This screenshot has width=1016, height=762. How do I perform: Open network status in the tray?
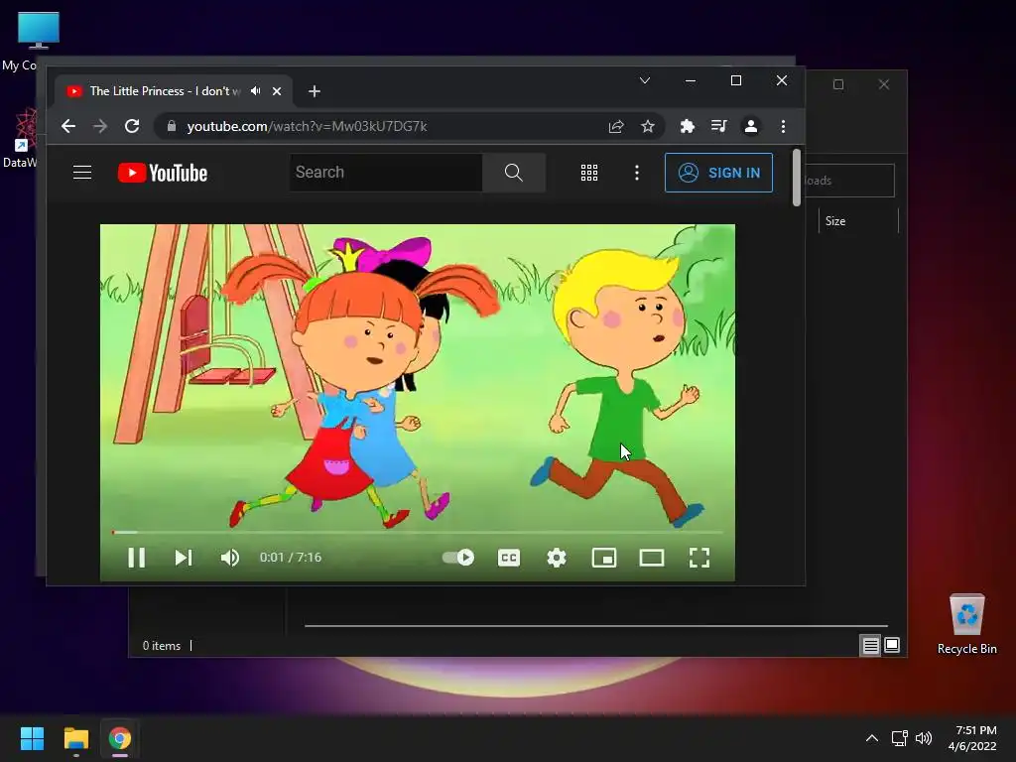click(x=899, y=738)
